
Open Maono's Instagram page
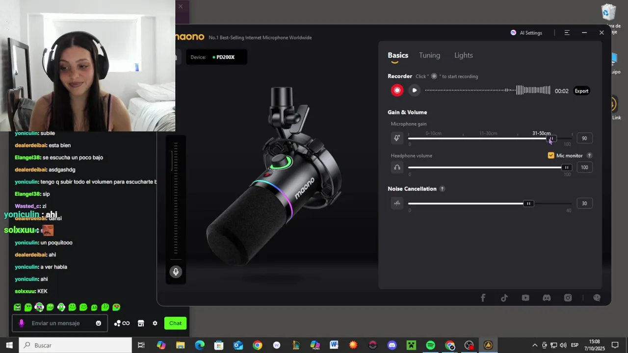point(568,298)
